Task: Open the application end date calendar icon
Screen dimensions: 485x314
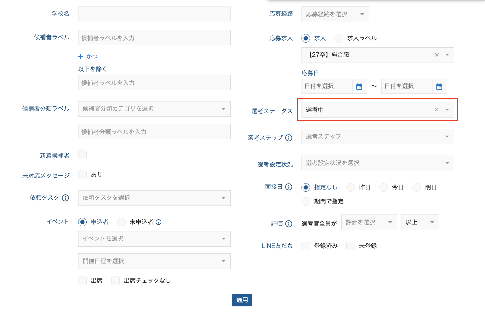Action: pyautogui.click(x=439, y=87)
